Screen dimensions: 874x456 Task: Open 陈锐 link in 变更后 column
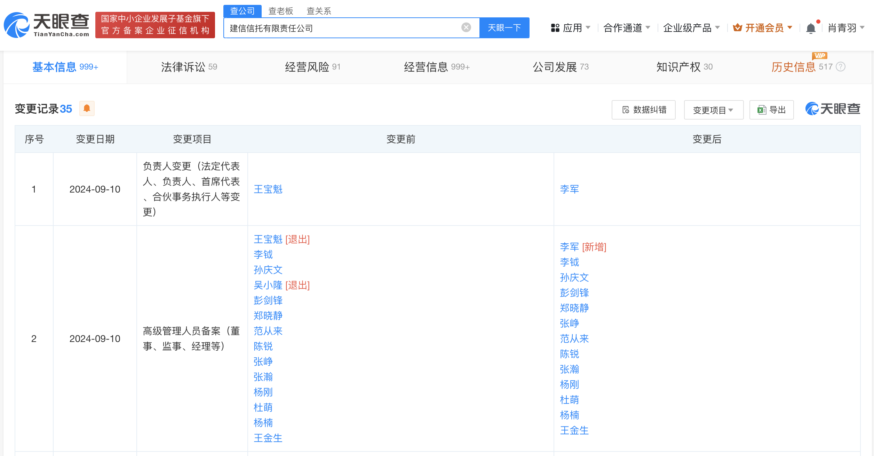pyautogui.click(x=569, y=354)
